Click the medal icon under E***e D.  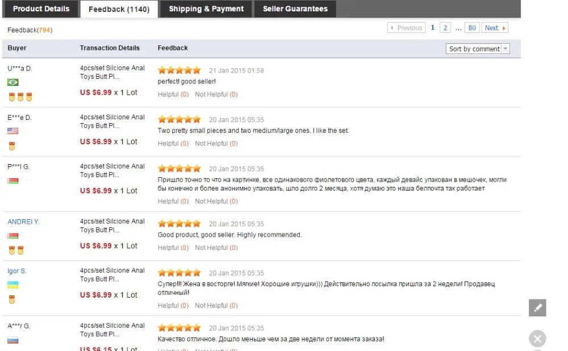coord(12,146)
